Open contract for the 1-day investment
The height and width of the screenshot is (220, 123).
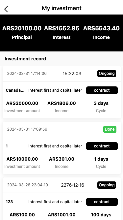click(102, 146)
